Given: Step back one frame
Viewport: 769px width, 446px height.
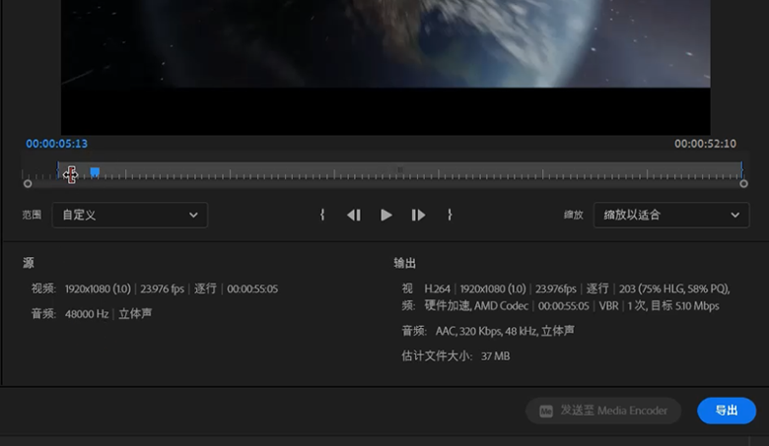Looking at the screenshot, I should click(354, 215).
